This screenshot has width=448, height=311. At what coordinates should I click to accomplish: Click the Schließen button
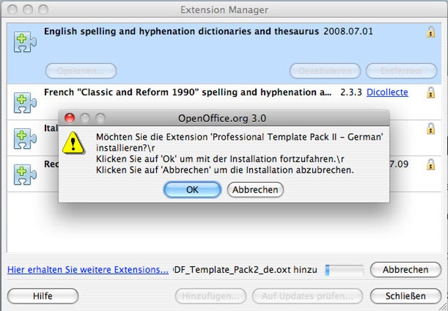point(405,296)
